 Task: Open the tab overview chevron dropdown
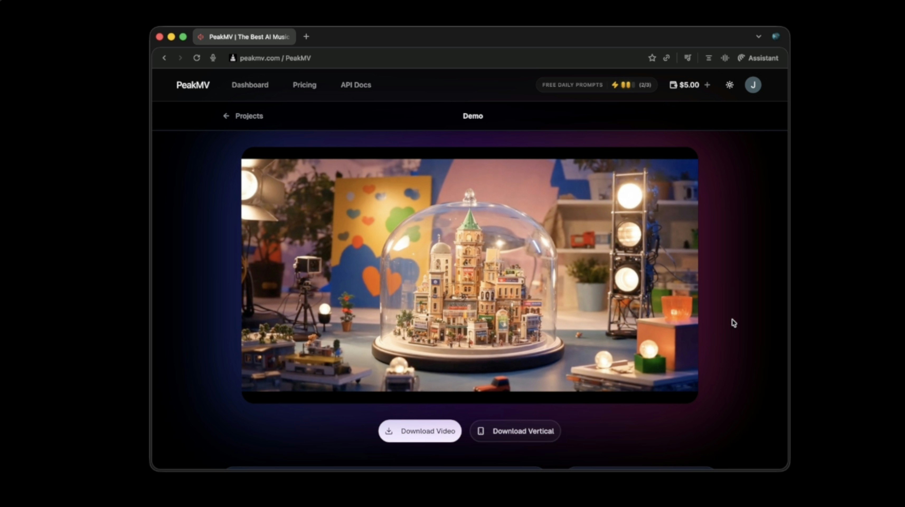758,36
